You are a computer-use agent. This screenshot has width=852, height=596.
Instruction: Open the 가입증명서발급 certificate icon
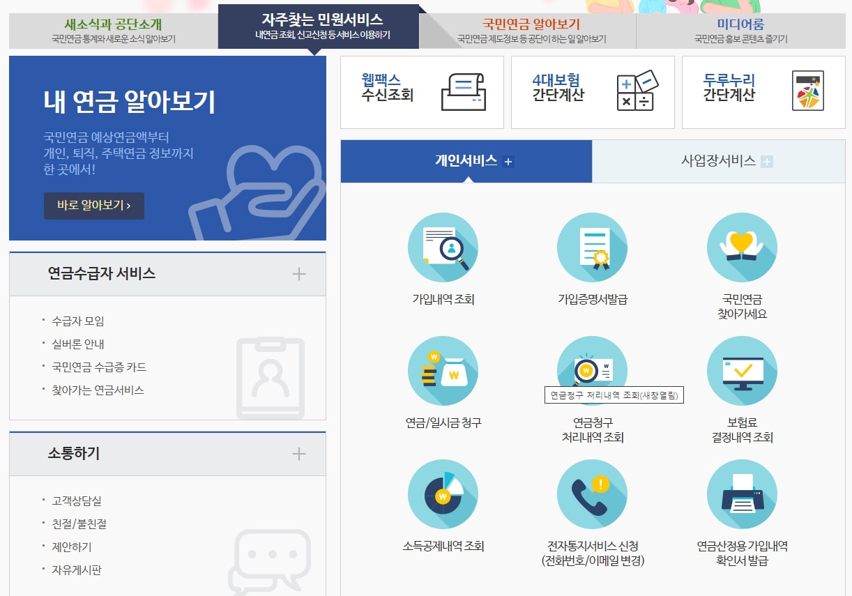[x=593, y=247]
